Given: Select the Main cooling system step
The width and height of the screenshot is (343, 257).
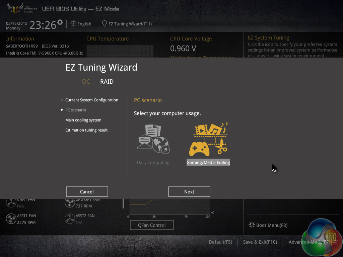Looking at the screenshot, I should [83, 120].
